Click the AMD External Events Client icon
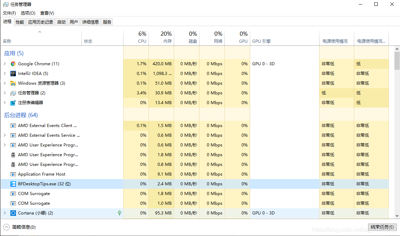Viewport: 400px width, 236px height. (x=13, y=126)
